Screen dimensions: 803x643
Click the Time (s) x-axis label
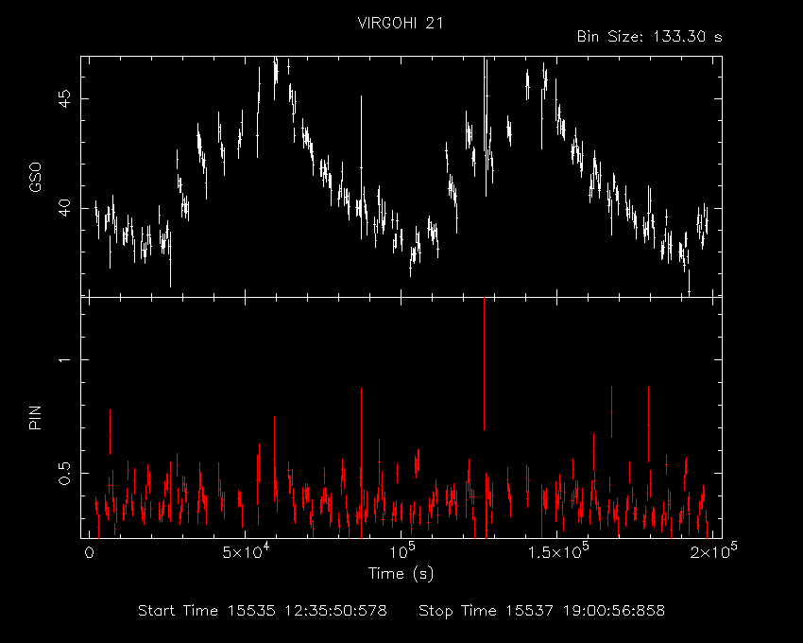(x=401, y=573)
